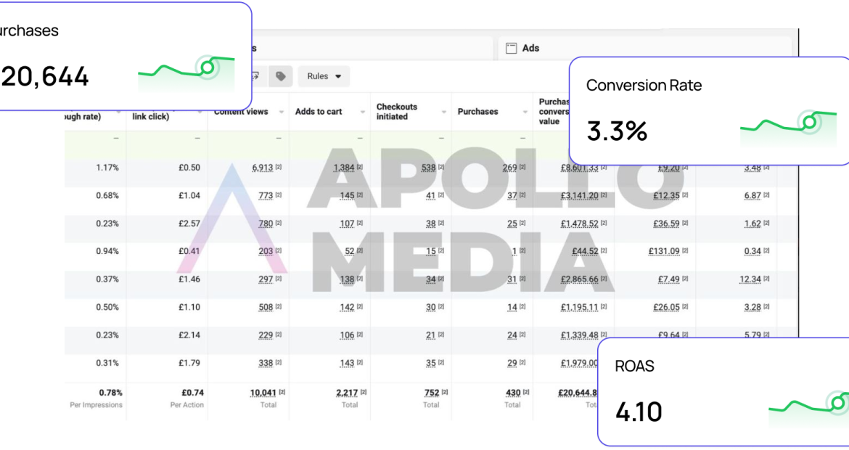This screenshot has height=450, width=849.
Task: Click the 145 adds to cart value
Action: (x=347, y=195)
